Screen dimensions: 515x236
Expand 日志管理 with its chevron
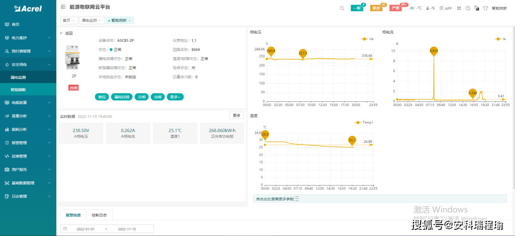tap(49, 197)
